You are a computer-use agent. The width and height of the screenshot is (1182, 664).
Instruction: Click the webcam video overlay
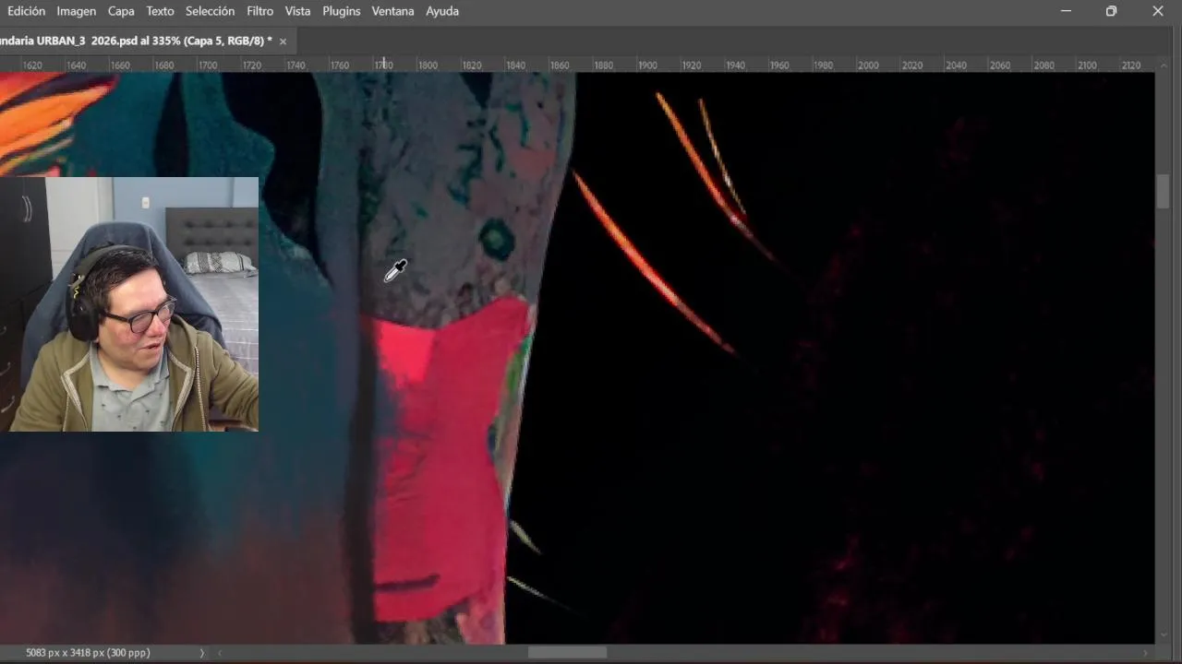coord(129,304)
